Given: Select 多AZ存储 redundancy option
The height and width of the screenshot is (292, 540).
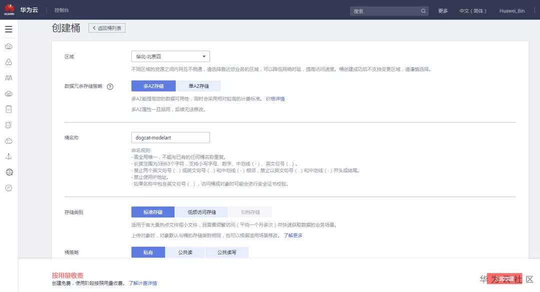Looking at the screenshot, I should [x=153, y=86].
